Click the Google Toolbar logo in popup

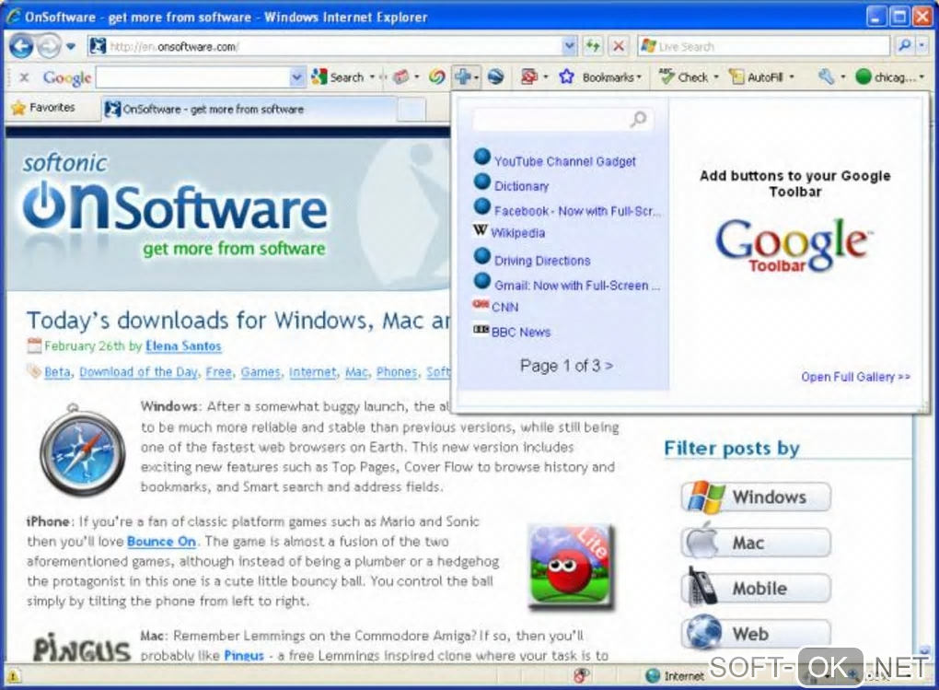point(794,246)
